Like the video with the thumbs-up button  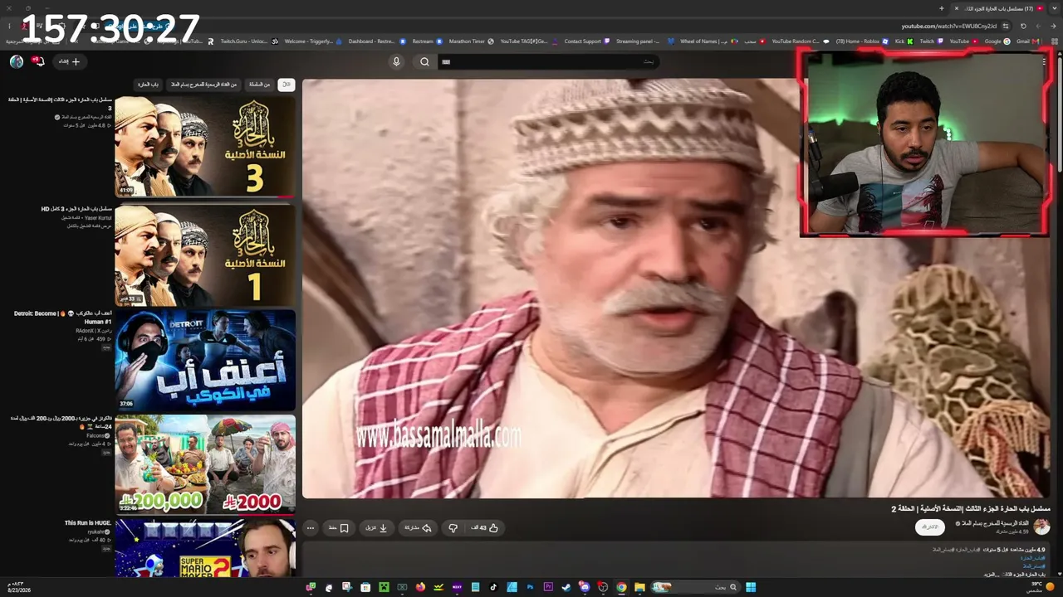[x=485, y=527]
